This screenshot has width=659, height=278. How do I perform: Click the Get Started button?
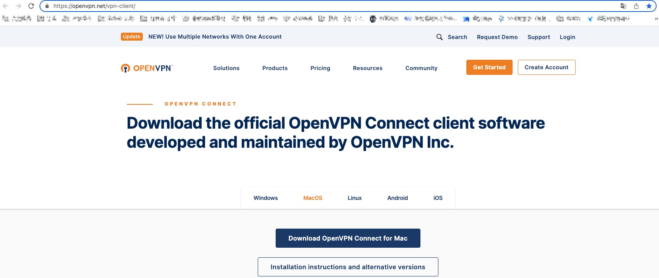(x=489, y=67)
